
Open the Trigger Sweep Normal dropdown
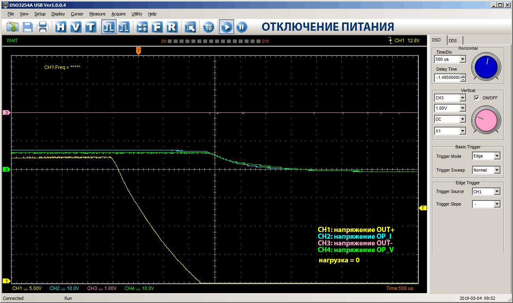coord(496,170)
